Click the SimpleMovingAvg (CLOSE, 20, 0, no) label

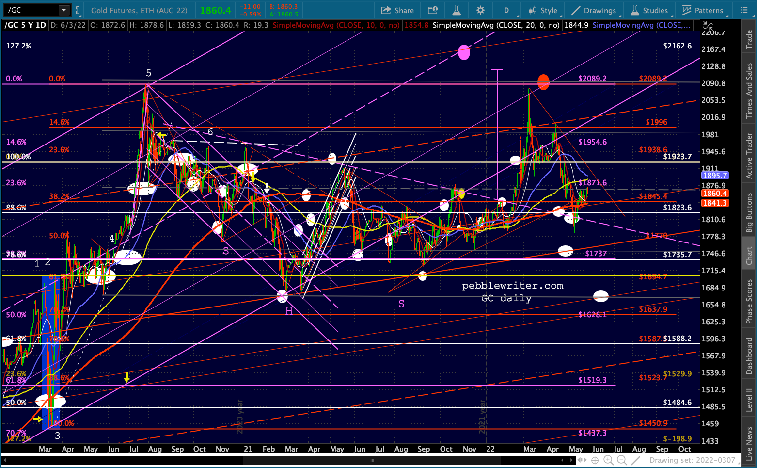[496, 25]
